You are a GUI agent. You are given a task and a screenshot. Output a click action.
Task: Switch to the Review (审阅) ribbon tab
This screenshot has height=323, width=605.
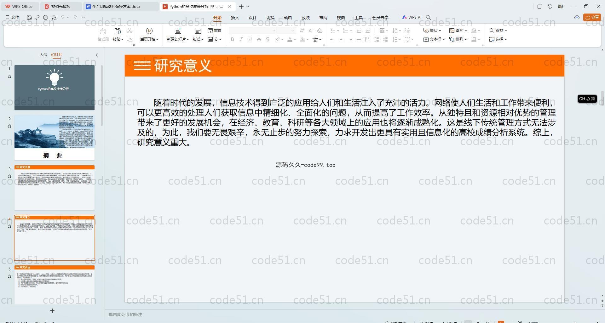coord(323,18)
